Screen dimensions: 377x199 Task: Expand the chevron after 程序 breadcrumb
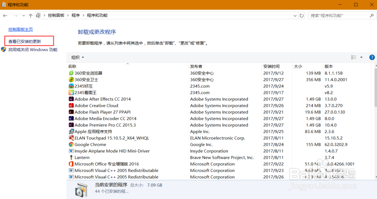(83, 15)
